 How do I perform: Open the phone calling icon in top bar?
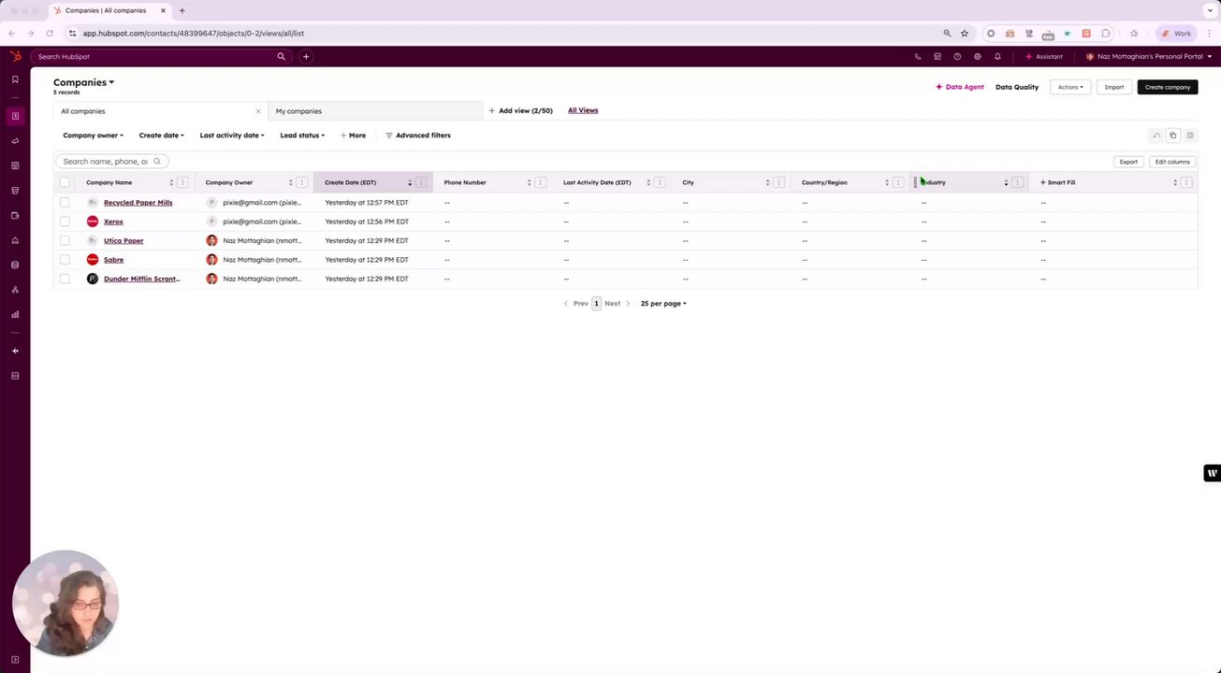(x=918, y=56)
